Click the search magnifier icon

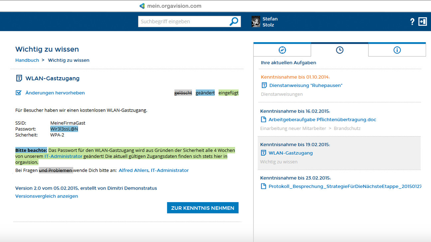pos(234,21)
